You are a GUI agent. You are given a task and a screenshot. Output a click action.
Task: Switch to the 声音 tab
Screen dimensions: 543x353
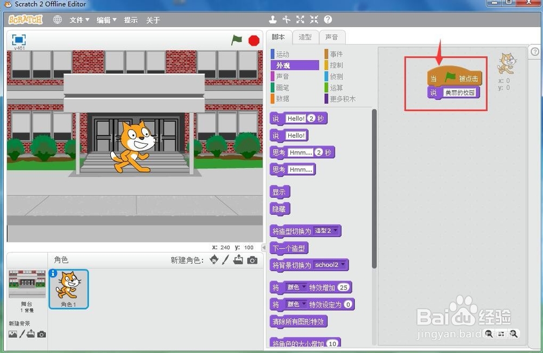(x=332, y=37)
